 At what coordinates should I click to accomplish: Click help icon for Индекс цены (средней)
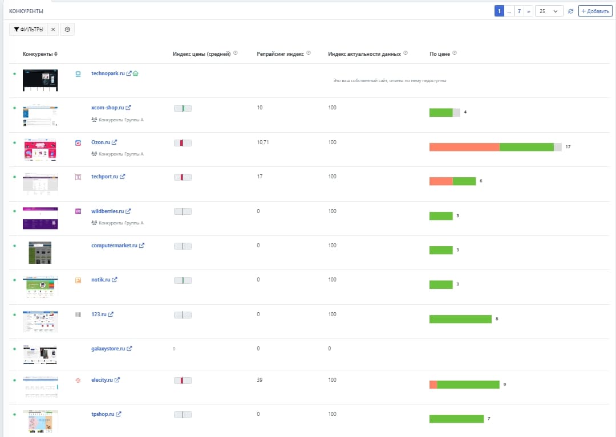pos(235,54)
